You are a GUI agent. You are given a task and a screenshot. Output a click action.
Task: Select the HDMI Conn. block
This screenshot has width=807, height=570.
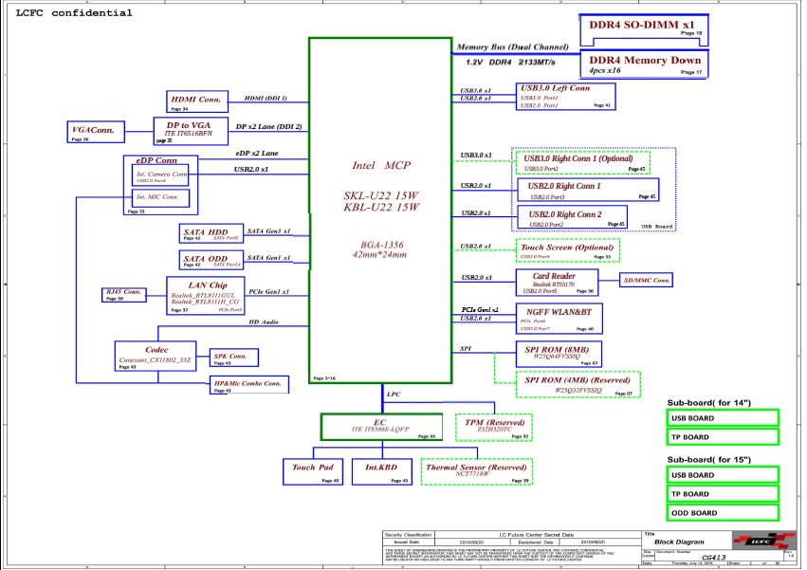click(196, 102)
